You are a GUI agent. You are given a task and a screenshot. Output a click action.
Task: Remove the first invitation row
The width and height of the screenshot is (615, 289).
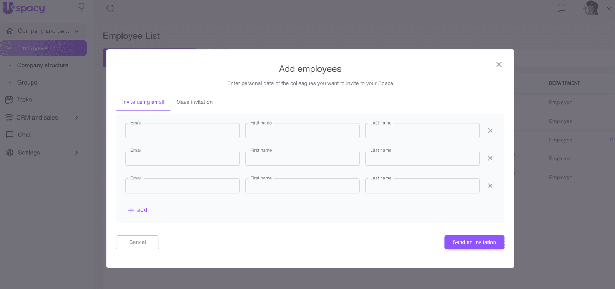[490, 131]
